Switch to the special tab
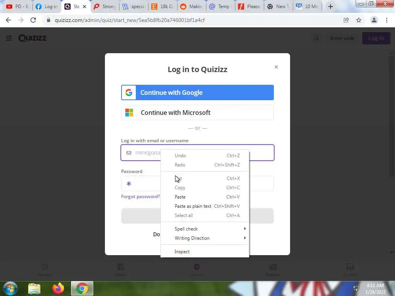This screenshot has height=296, width=395. tap(133, 7)
